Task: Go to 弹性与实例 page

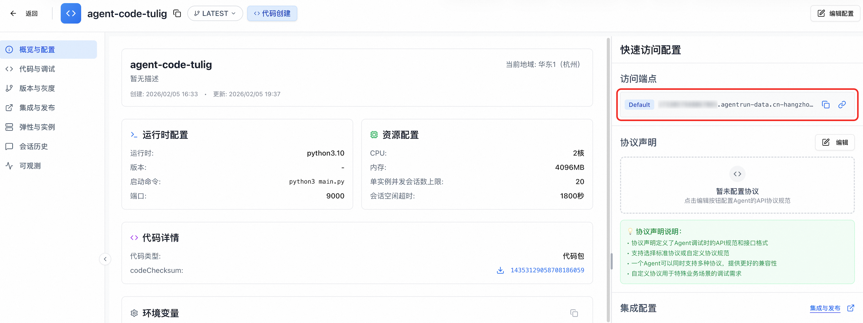Action: pyautogui.click(x=37, y=127)
